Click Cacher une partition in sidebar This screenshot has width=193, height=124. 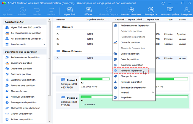point(22,114)
